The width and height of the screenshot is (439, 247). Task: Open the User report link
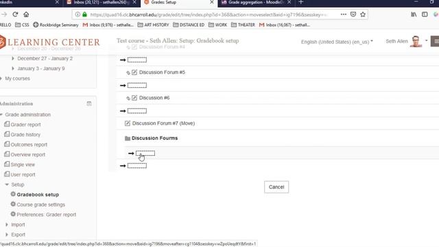(x=23, y=175)
